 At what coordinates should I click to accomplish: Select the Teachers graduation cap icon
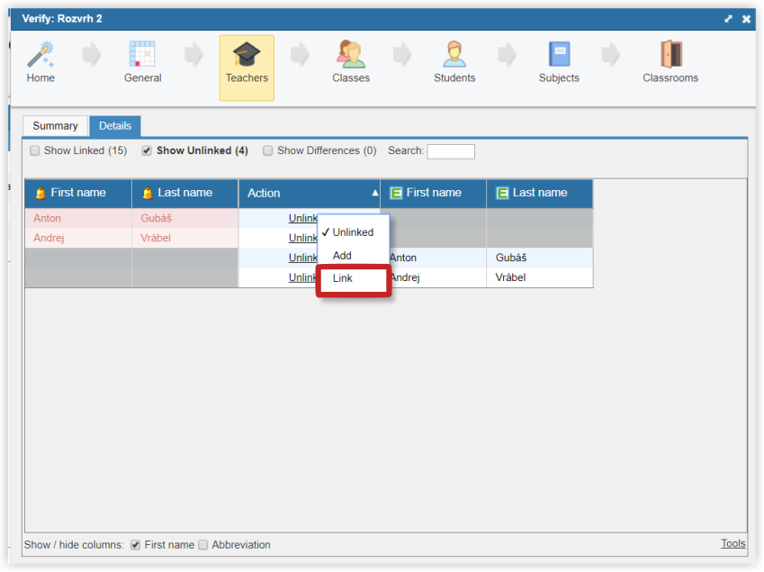pyautogui.click(x=247, y=54)
